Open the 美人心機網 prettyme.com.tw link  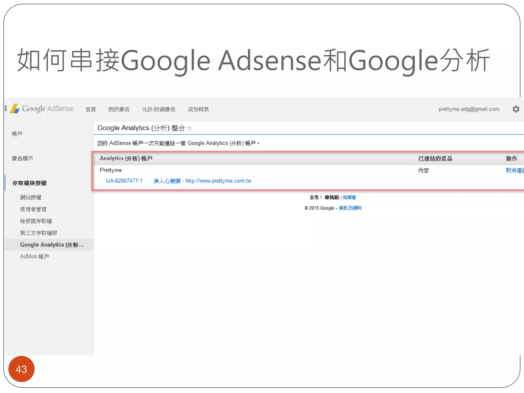pos(202,181)
